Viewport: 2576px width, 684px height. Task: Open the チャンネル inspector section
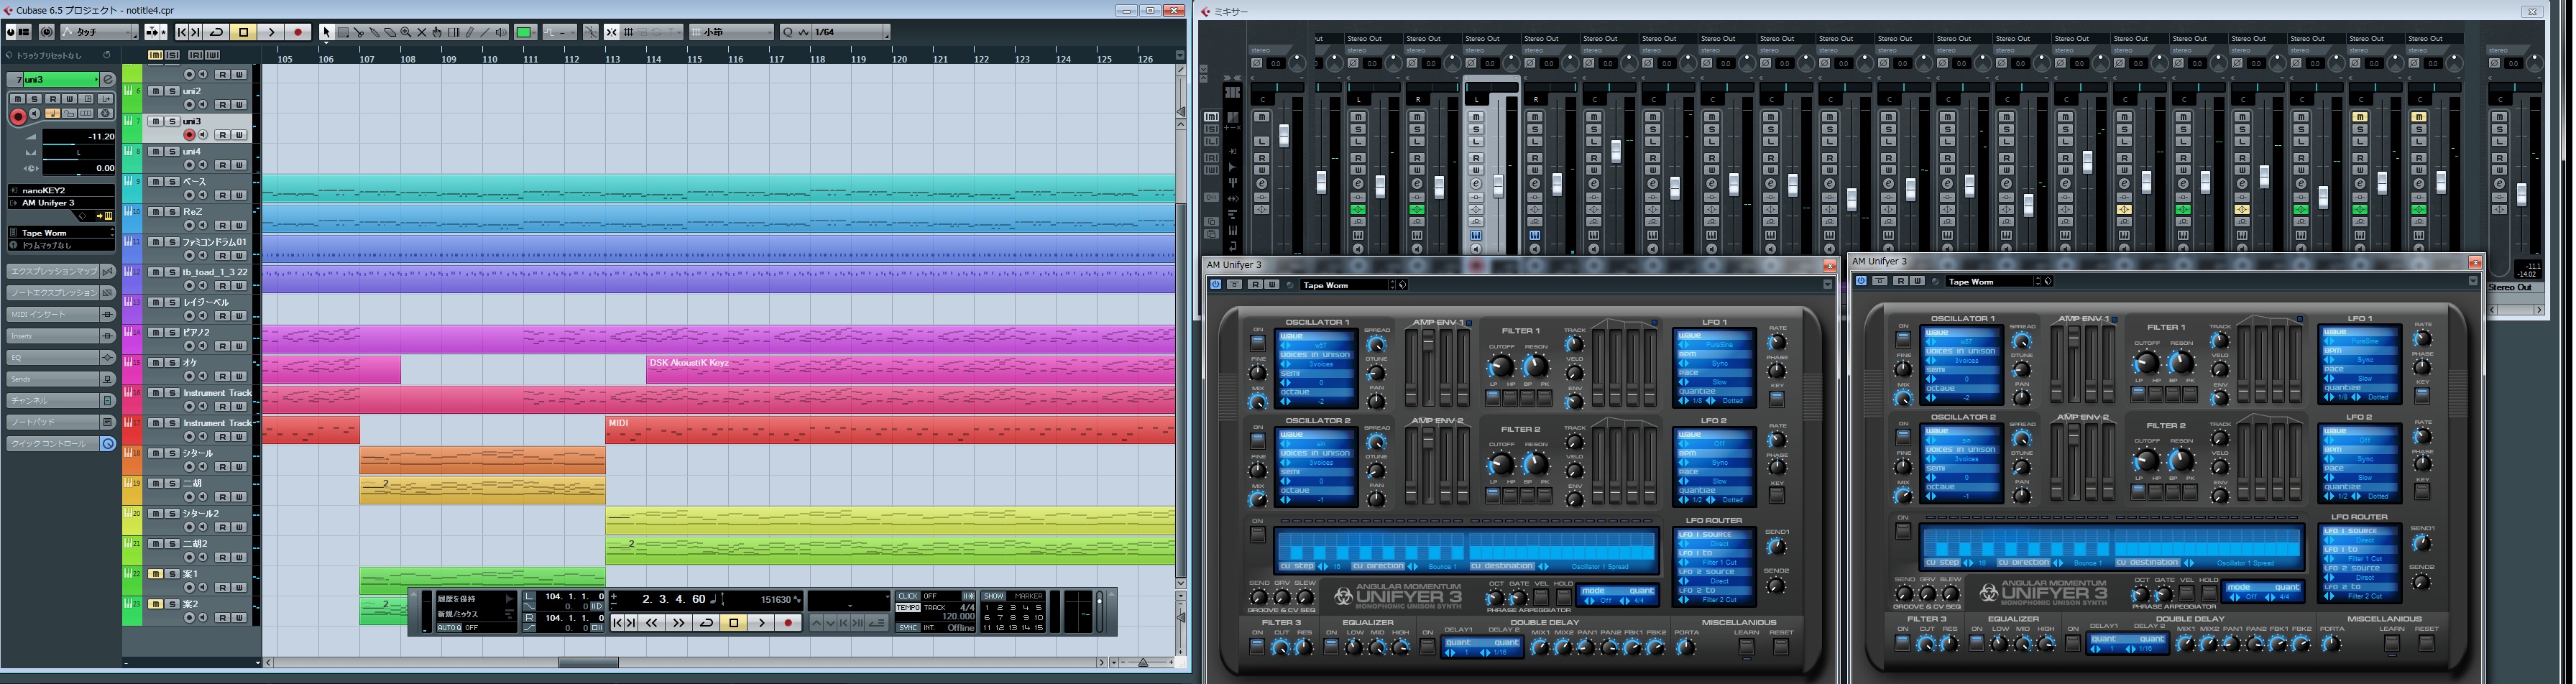click(x=61, y=400)
